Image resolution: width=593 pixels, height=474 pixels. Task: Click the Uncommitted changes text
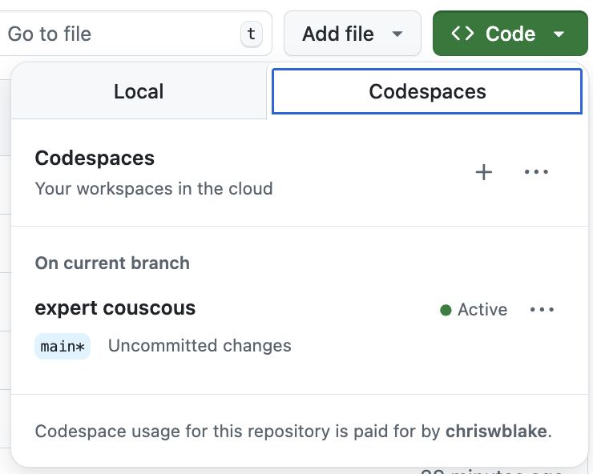pos(200,345)
